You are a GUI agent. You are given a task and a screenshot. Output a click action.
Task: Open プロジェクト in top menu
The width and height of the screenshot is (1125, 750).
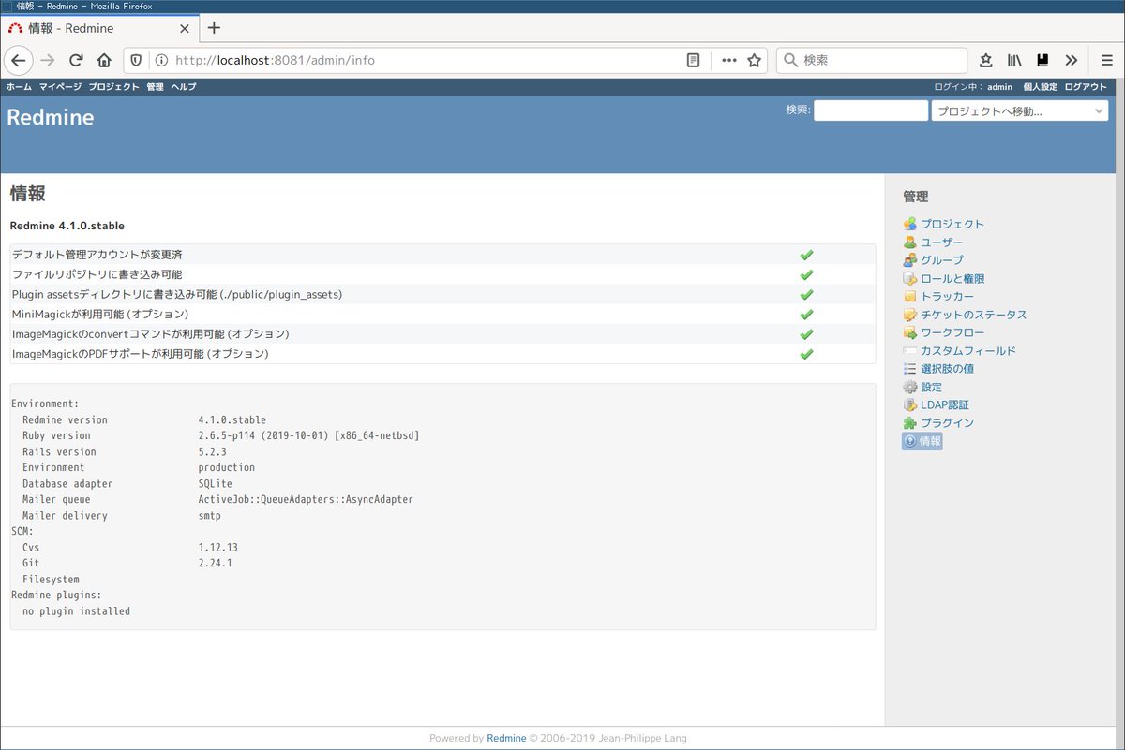click(x=113, y=86)
